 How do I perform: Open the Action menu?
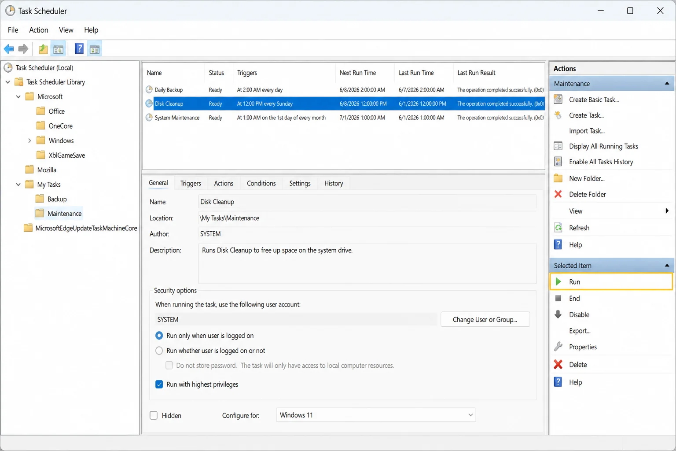click(39, 30)
